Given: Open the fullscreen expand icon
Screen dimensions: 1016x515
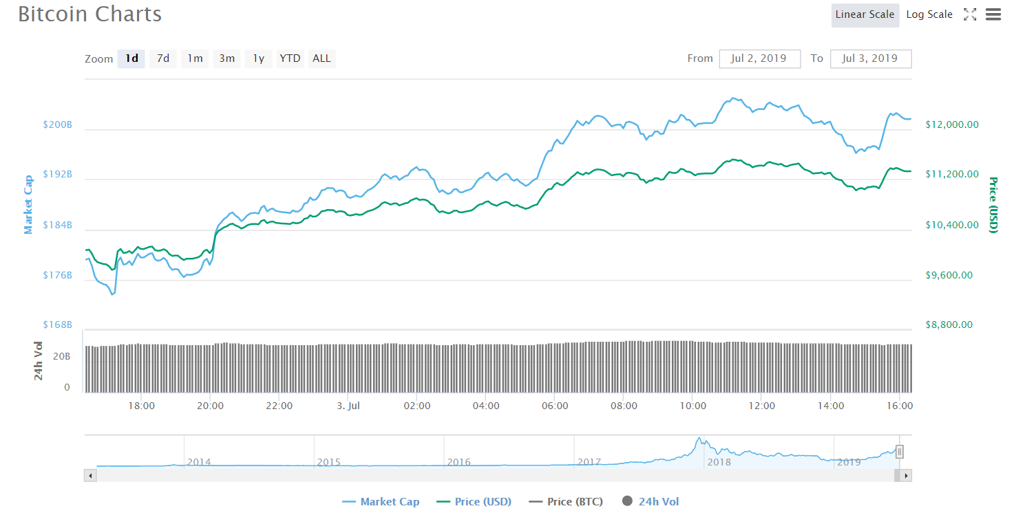Looking at the screenshot, I should [x=970, y=14].
